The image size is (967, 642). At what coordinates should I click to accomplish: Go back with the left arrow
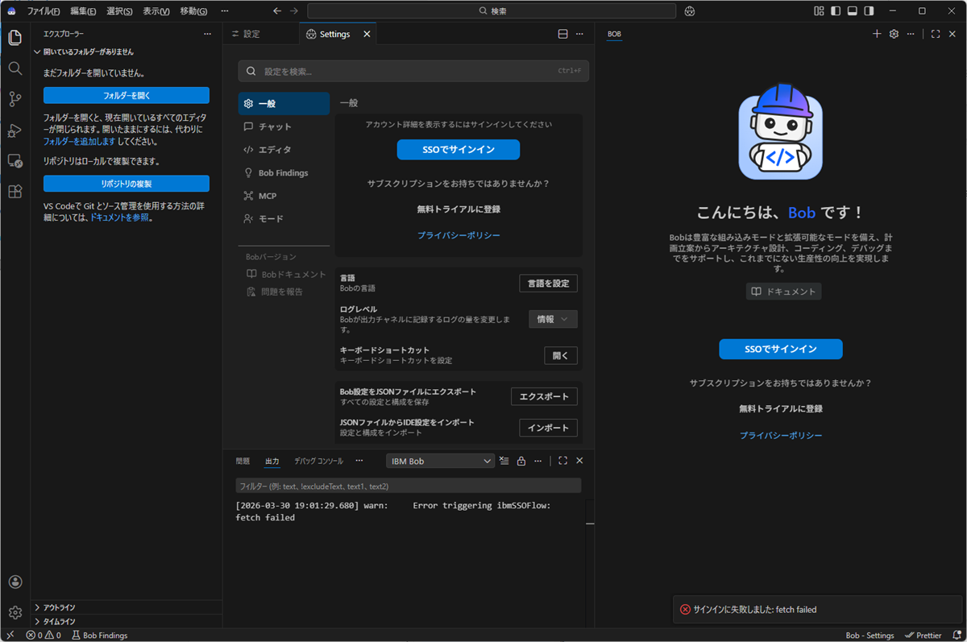pos(277,11)
